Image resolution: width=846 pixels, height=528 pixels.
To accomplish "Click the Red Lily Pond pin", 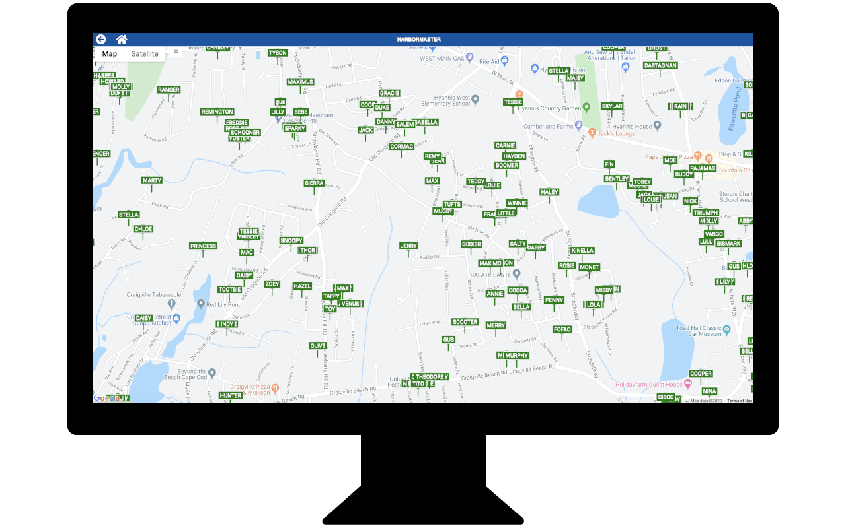I will (x=201, y=304).
